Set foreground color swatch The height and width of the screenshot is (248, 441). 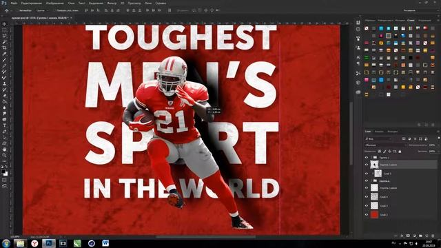pyautogui.click(x=3, y=172)
